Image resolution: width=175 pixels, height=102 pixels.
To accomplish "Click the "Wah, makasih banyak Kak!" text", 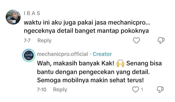I will (76, 63).
